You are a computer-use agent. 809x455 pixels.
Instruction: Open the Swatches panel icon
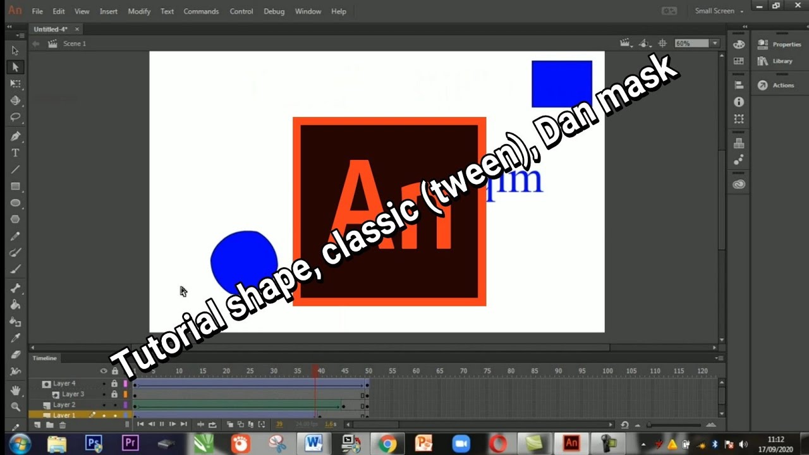pos(738,61)
